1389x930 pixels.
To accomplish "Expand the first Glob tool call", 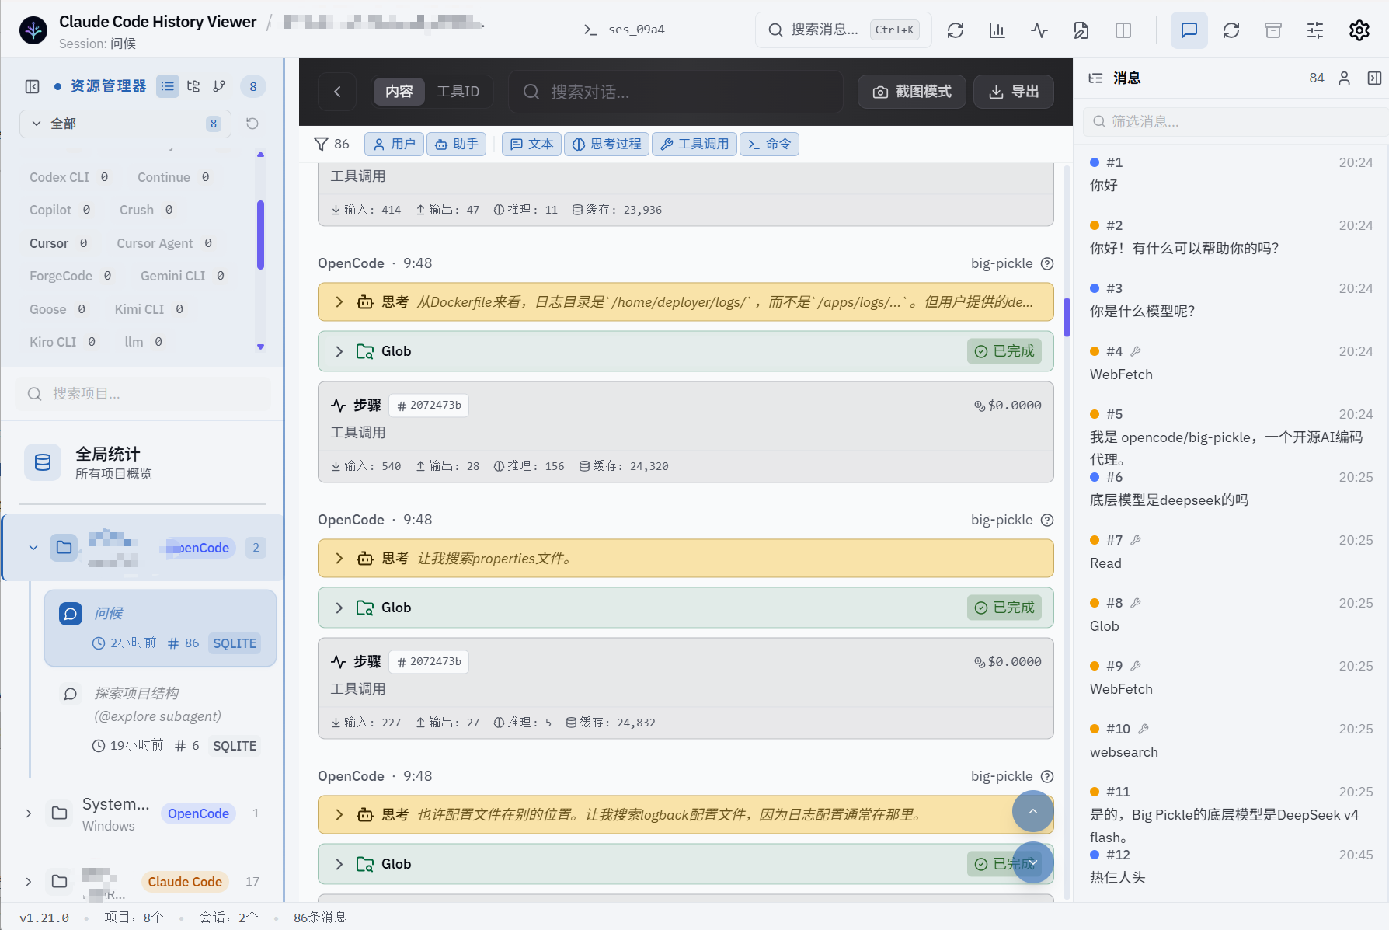I will click(686, 351).
